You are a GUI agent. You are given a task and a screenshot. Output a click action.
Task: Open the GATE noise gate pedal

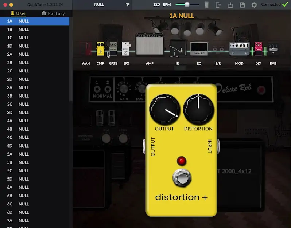[x=113, y=49]
